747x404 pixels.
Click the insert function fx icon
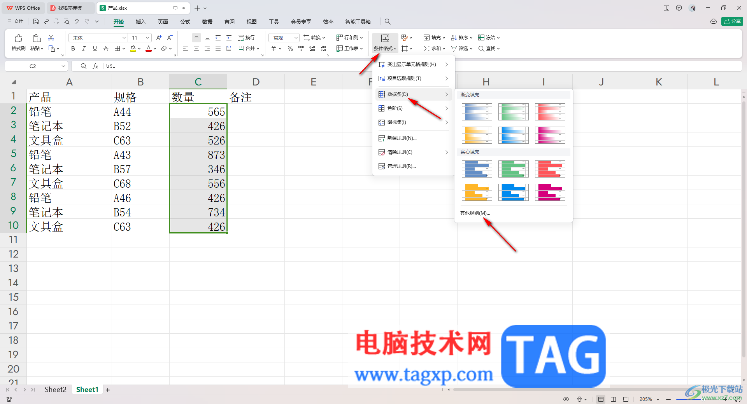[95, 66]
